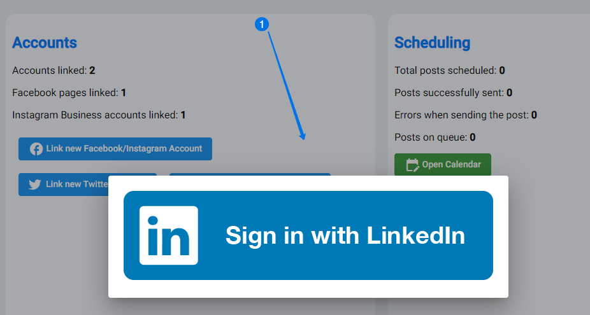The height and width of the screenshot is (315, 590).
Task: Click 'Instagram Business accounts linked' line
Action: point(99,115)
